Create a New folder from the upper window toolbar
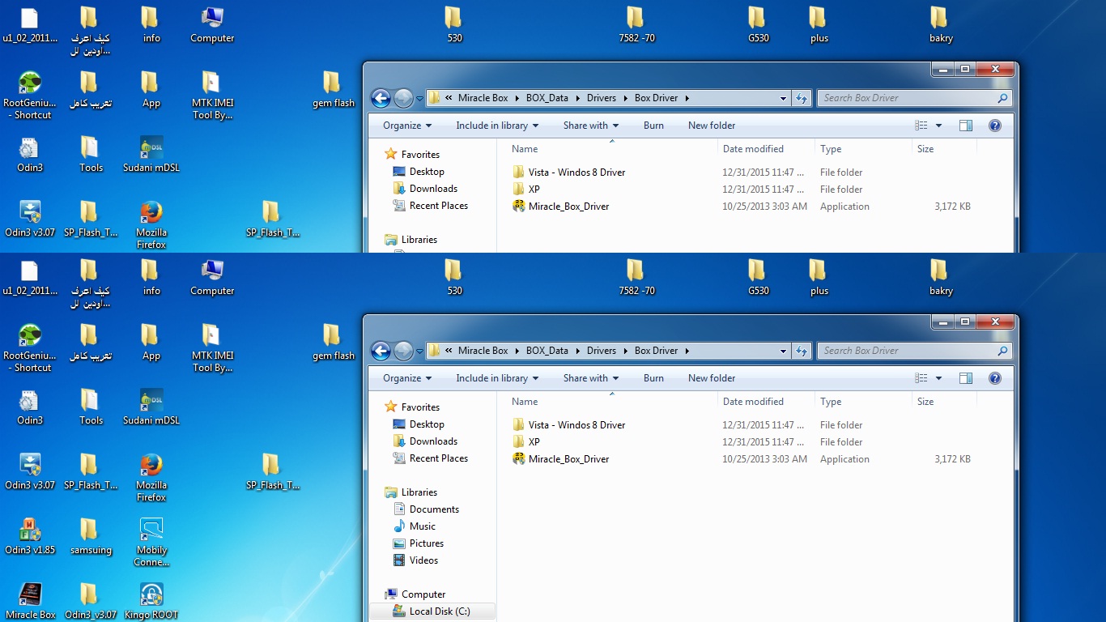The width and height of the screenshot is (1106, 622). (x=712, y=126)
